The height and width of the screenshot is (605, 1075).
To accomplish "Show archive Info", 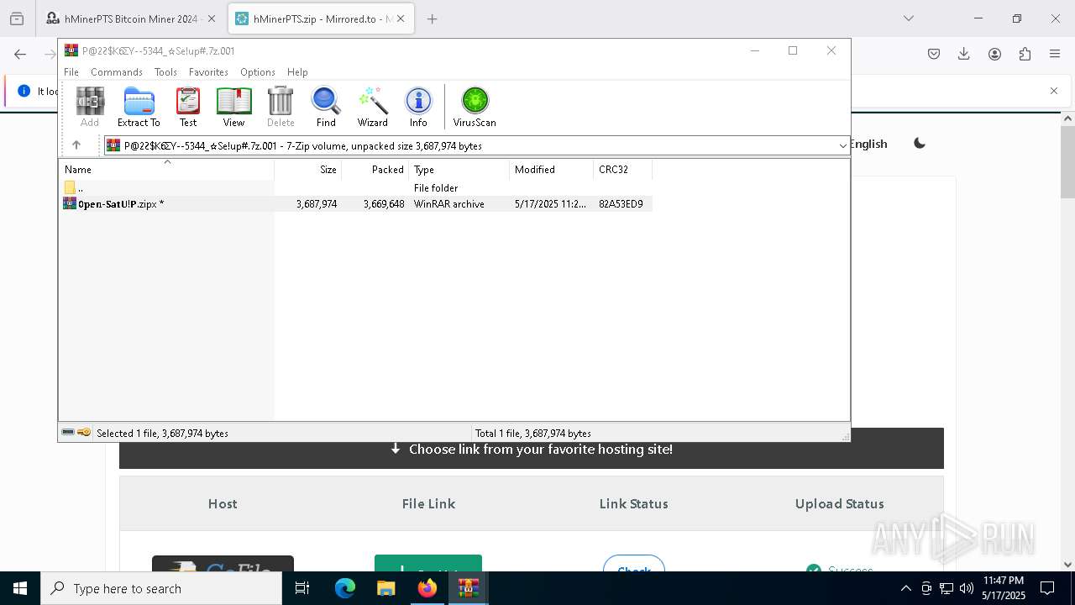I will click(x=418, y=108).
